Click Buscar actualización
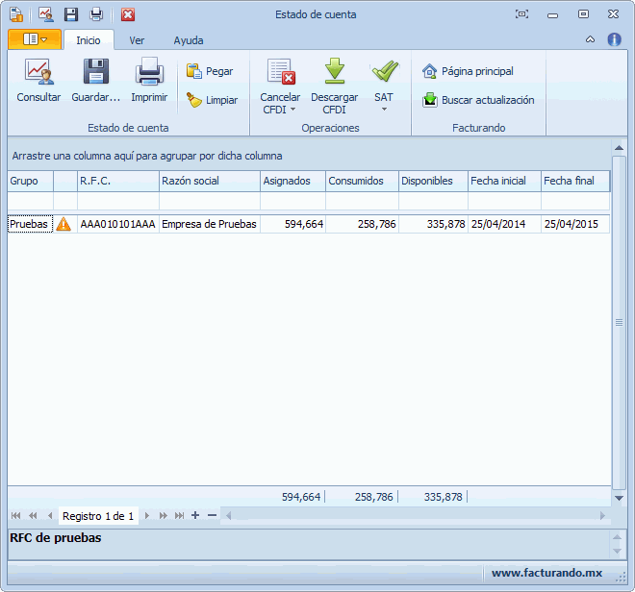Screen dimensions: 635x592 pyautogui.click(x=478, y=100)
